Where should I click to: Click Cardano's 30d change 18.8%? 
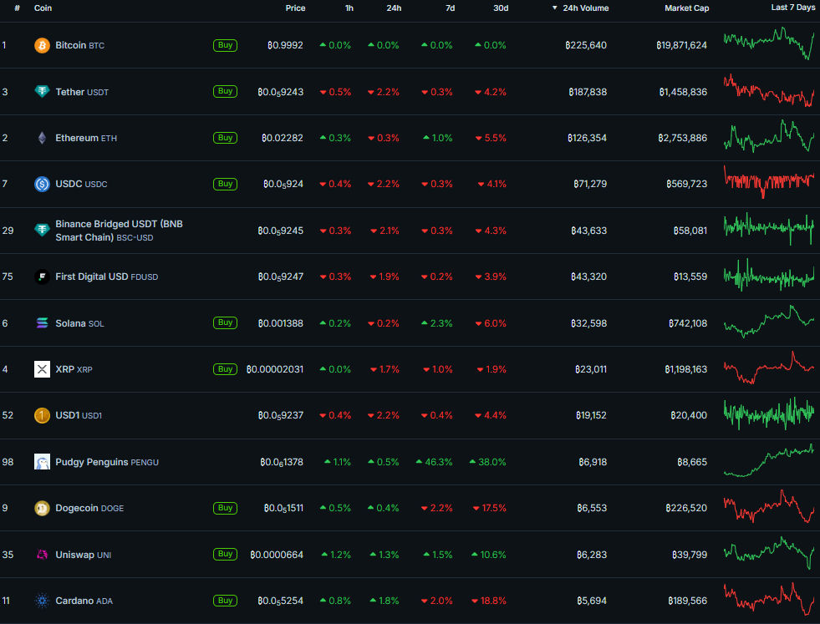[489, 601]
